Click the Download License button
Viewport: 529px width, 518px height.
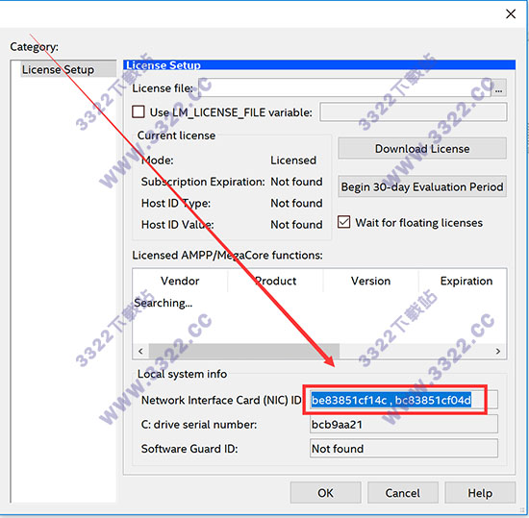pos(422,149)
